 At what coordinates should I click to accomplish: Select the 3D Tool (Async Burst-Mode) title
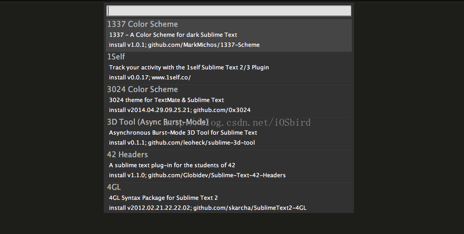click(158, 122)
